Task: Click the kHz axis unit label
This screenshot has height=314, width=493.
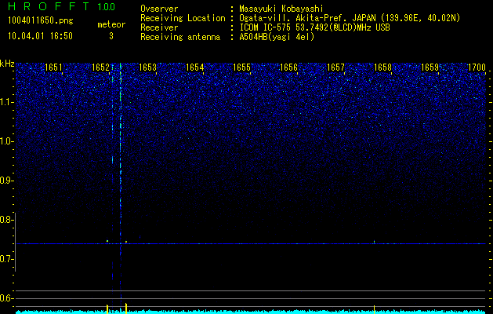Action: coord(7,64)
